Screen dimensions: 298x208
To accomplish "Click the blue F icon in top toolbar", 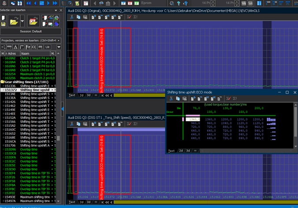I will (123, 3).
